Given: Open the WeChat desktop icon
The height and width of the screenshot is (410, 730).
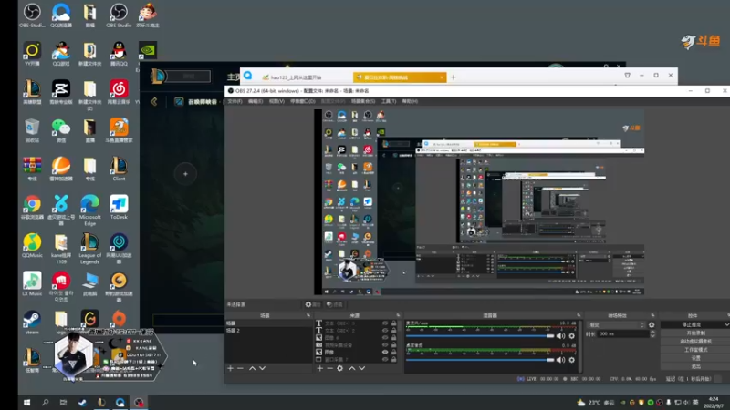Looking at the screenshot, I should [61, 130].
